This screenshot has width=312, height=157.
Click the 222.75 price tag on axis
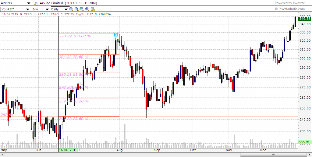pos(304,142)
